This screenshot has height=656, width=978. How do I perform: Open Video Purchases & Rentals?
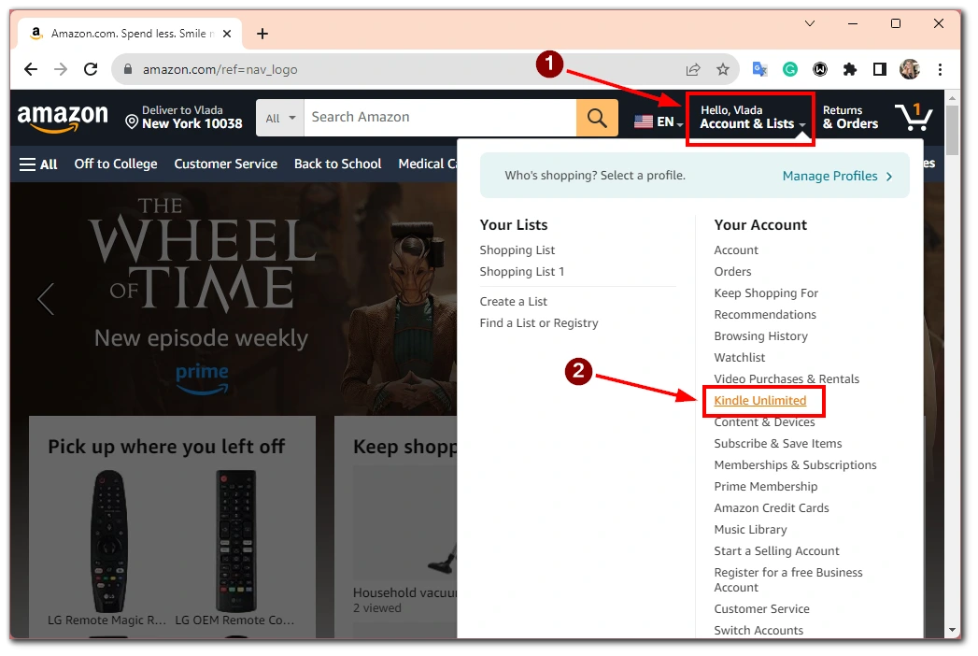point(787,378)
